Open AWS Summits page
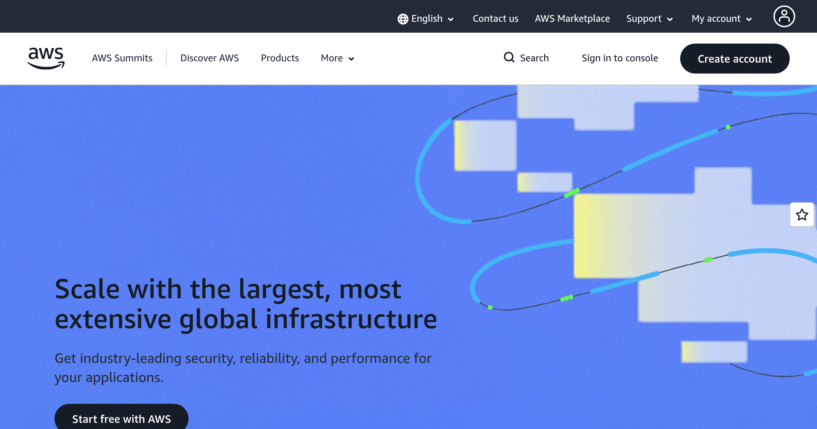This screenshot has height=429, width=817. (122, 58)
